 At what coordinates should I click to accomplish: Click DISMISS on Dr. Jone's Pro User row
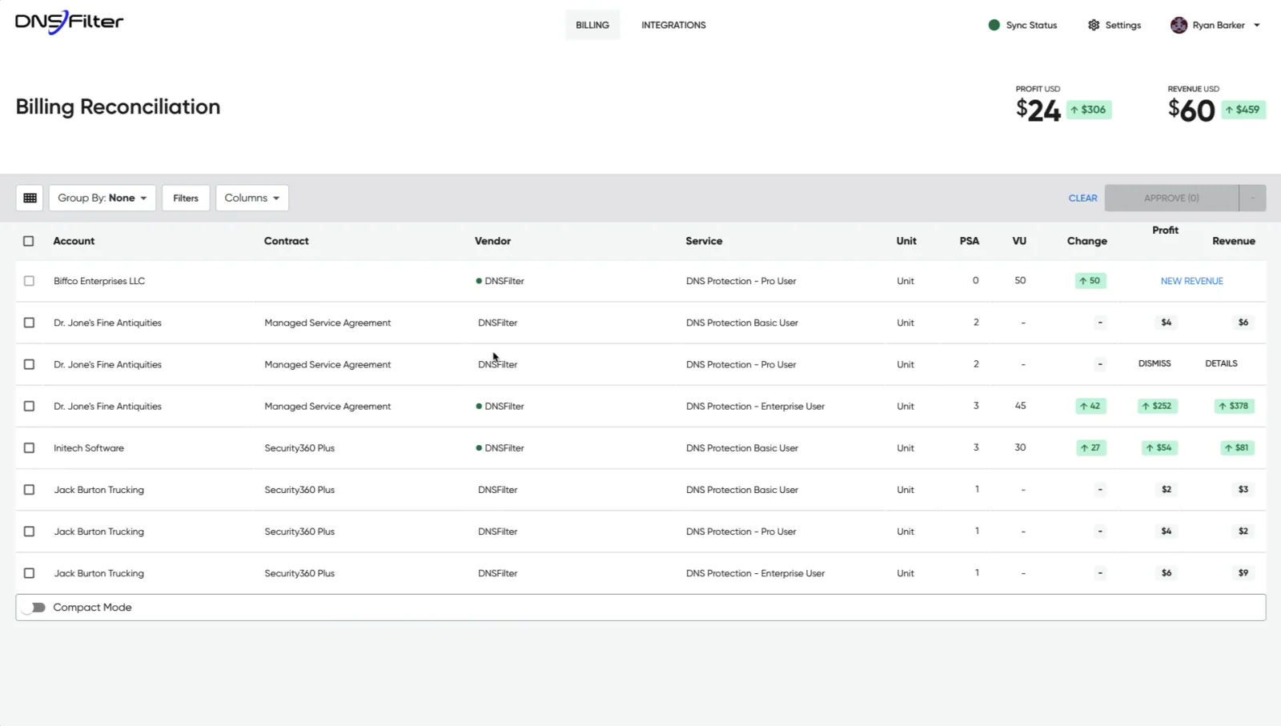click(1155, 363)
